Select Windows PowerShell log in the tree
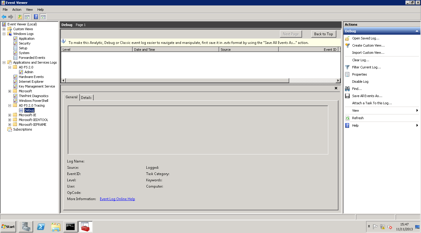 click(33, 101)
